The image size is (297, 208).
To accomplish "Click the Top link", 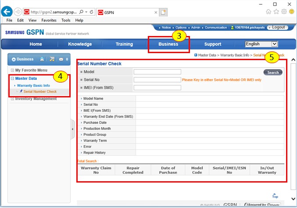I will tap(275, 196).
